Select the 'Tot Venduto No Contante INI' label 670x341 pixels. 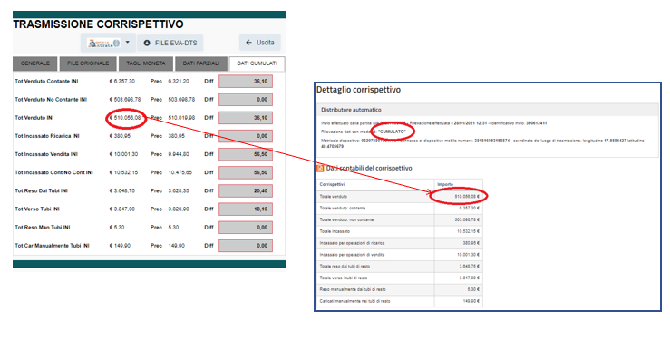coord(51,100)
